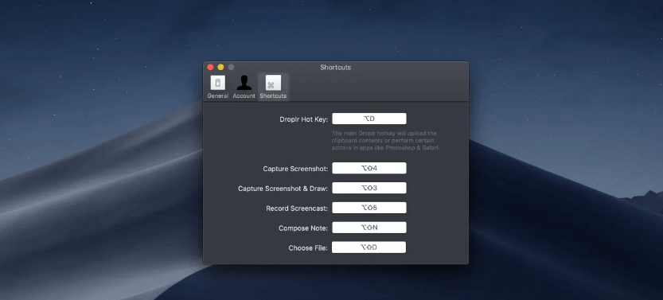Click the Droplr Hot Key shortcut field

(x=369, y=119)
